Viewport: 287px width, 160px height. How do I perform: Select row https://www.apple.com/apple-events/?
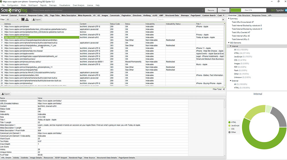click(112, 54)
